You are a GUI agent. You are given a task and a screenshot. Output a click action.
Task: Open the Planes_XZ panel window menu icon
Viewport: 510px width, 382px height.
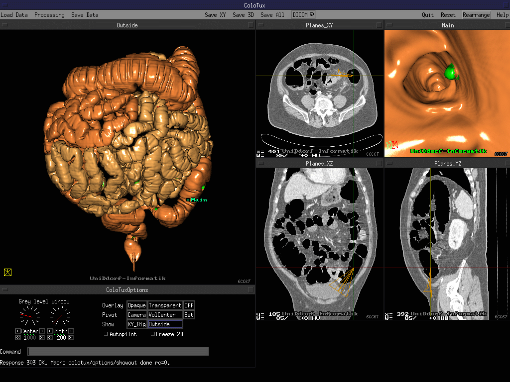(x=261, y=163)
